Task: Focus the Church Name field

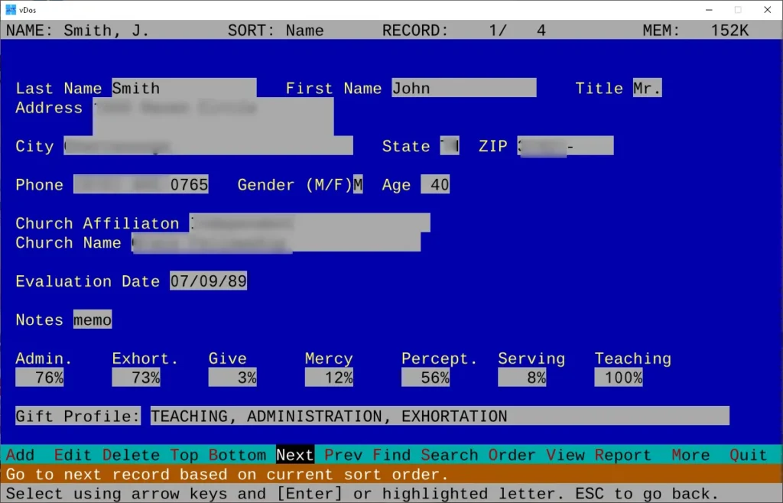Action: coord(276,242)
